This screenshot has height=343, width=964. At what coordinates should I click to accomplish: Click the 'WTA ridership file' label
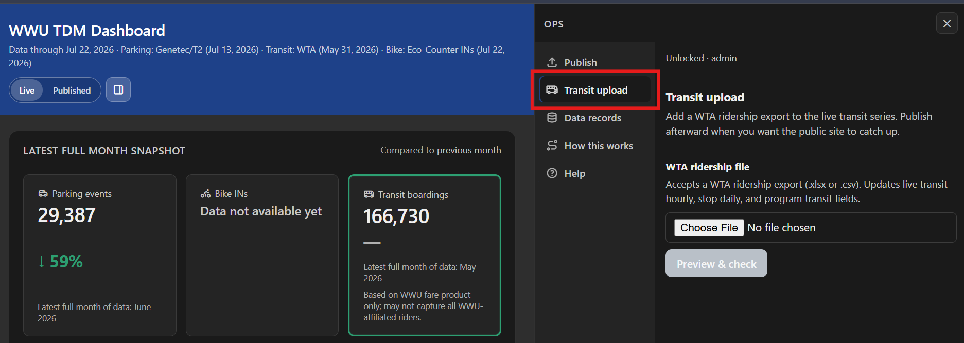click(707, 167)
